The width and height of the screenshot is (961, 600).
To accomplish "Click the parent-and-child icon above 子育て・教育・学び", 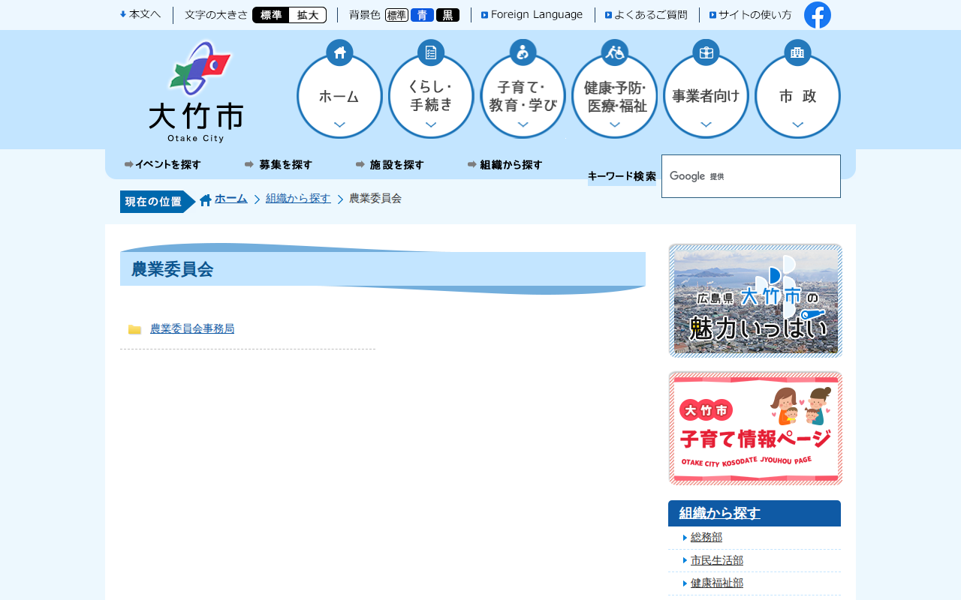I will [x=523, y=52].
